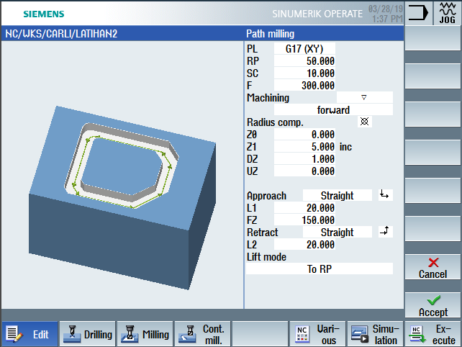Click the Z0 value 0.000 field
The height and width of the screenshot is (347, 462).
[304, 134]
